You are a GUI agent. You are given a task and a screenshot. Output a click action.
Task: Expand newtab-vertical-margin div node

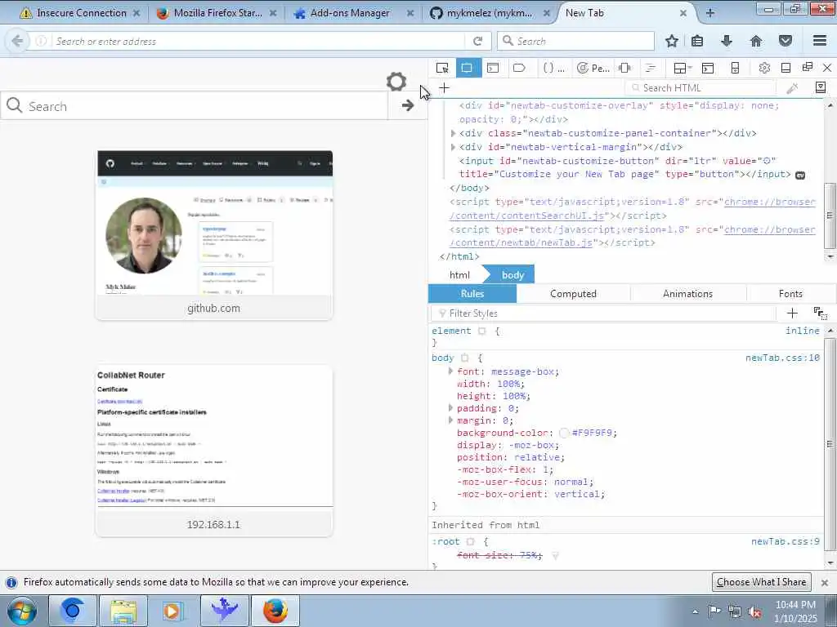click(x=453, y=147)
